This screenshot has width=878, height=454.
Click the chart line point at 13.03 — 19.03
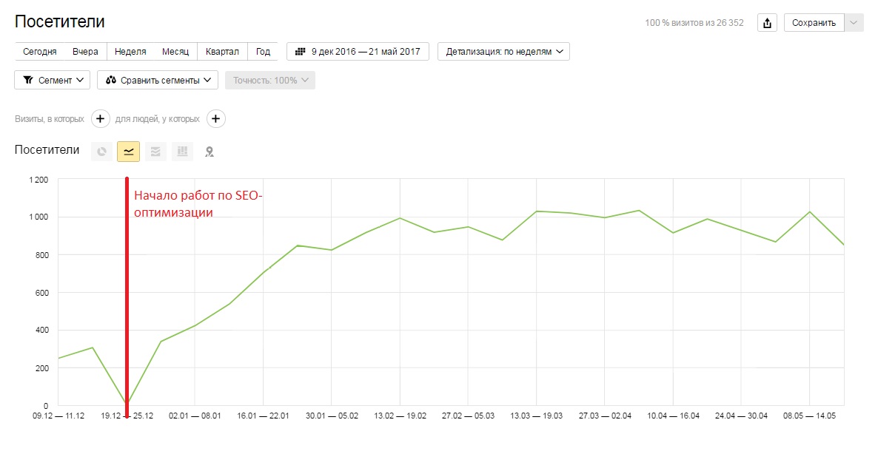click(537, 211)
